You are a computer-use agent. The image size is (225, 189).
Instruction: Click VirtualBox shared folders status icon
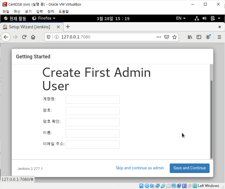coord(168,186)
